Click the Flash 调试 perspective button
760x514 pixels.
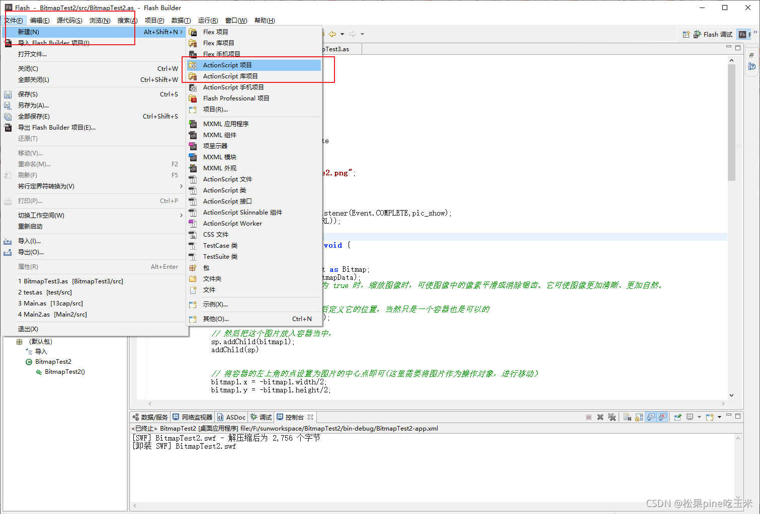pos(713,34)
